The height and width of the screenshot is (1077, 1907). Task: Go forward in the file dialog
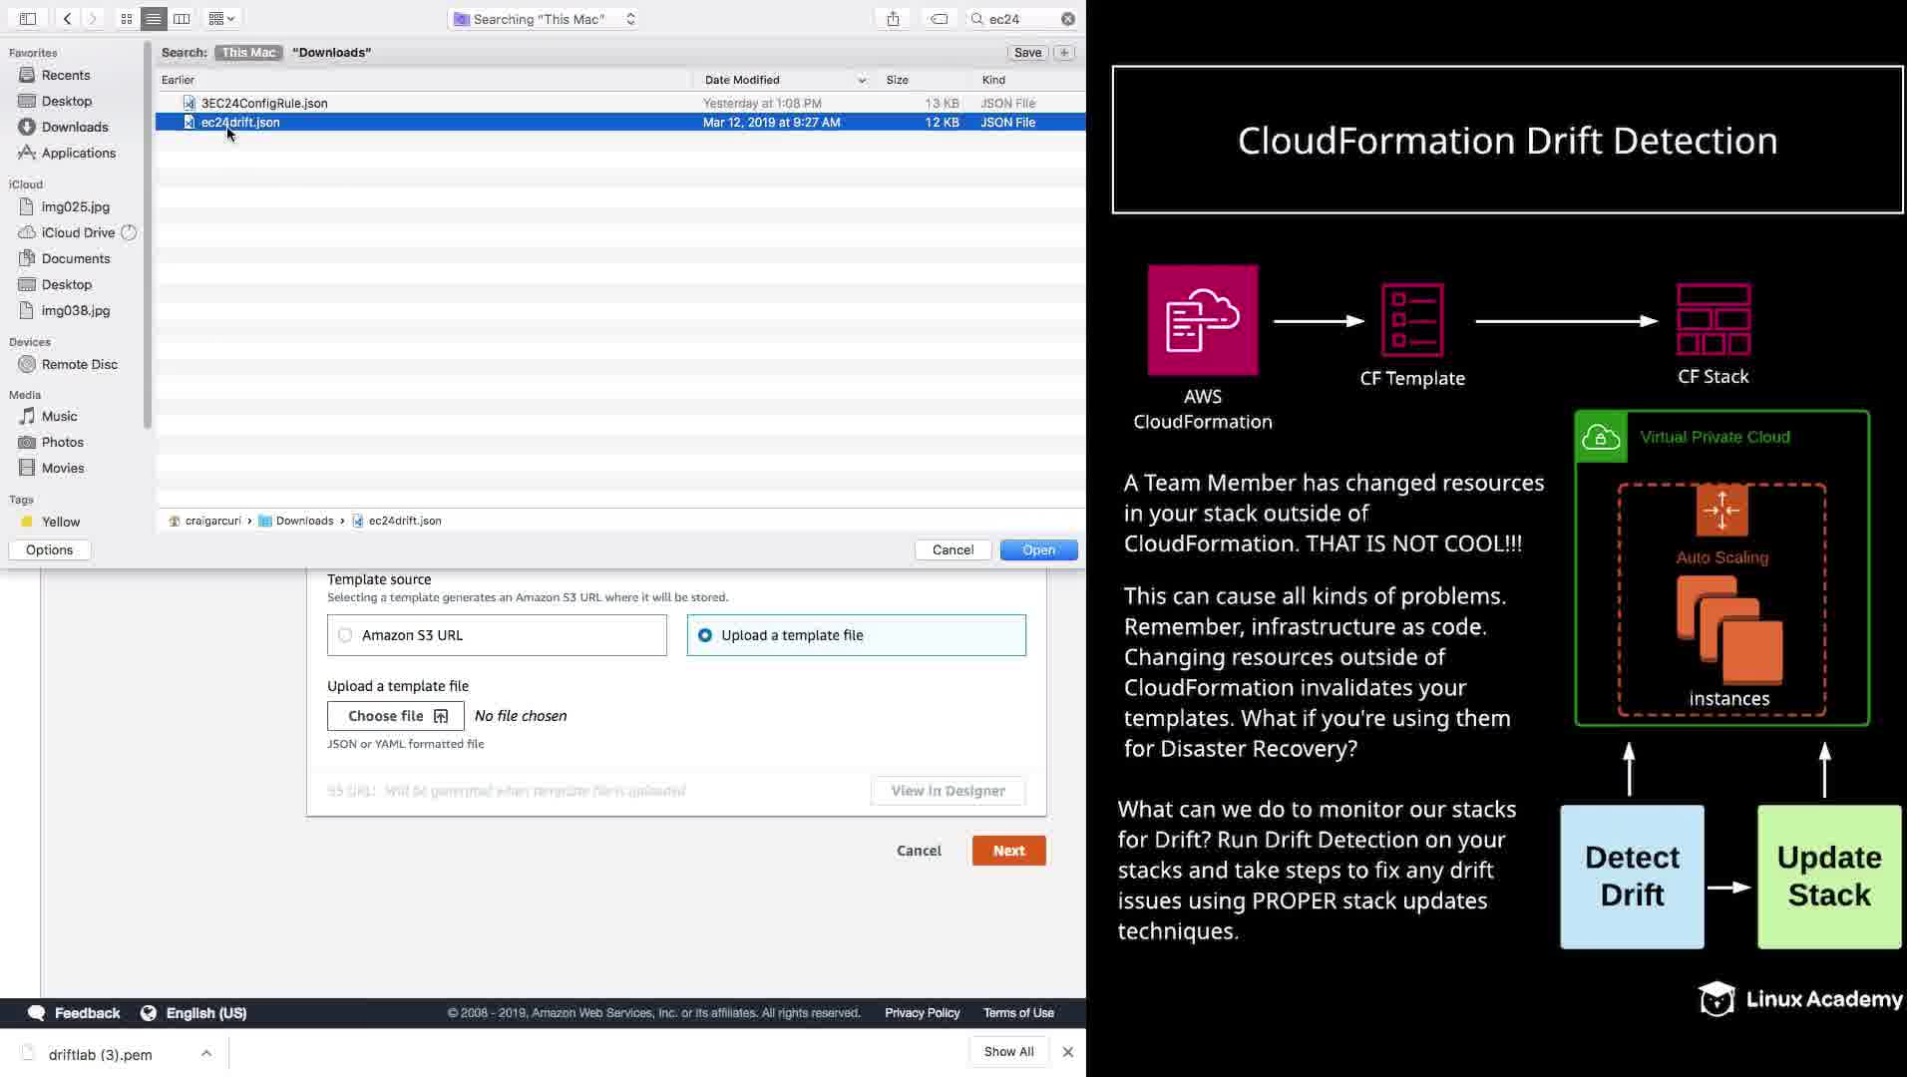(x=93, y=19)
